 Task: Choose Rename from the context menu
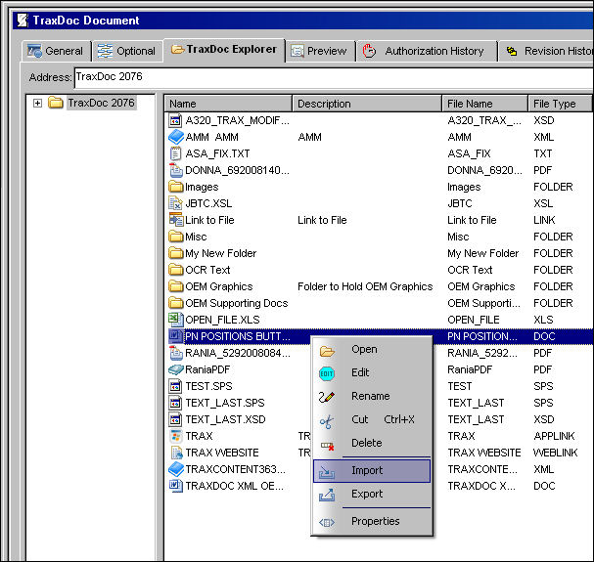pyautogui.click(x=372, y=397)
